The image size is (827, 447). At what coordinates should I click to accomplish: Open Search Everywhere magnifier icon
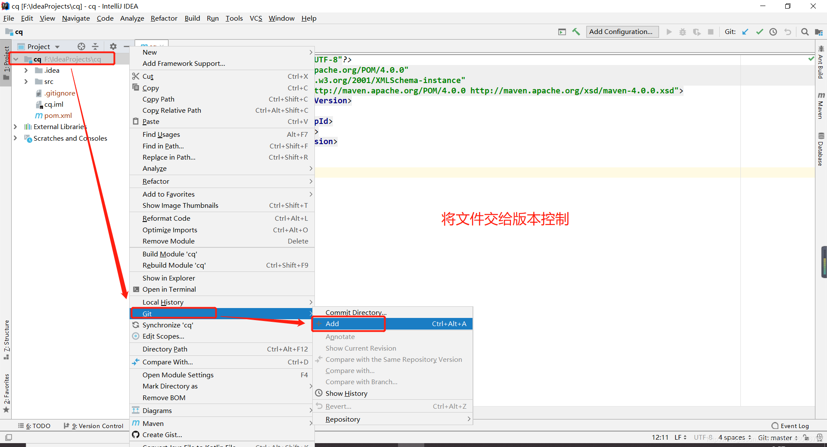[805, 32]
